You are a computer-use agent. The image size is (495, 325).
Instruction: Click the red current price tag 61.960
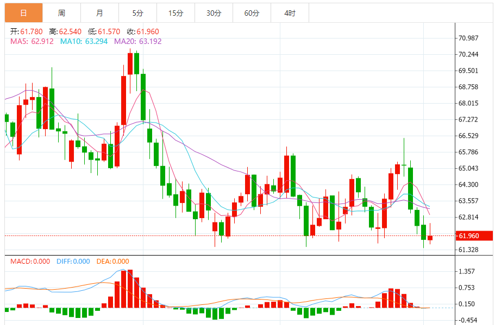(x=474, y=236)
